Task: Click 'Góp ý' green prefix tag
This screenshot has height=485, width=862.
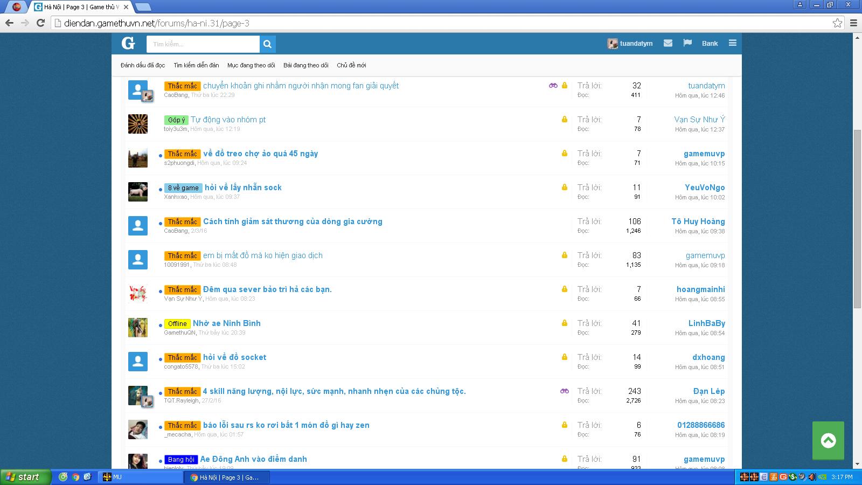Action: click(x=177, y=120)
